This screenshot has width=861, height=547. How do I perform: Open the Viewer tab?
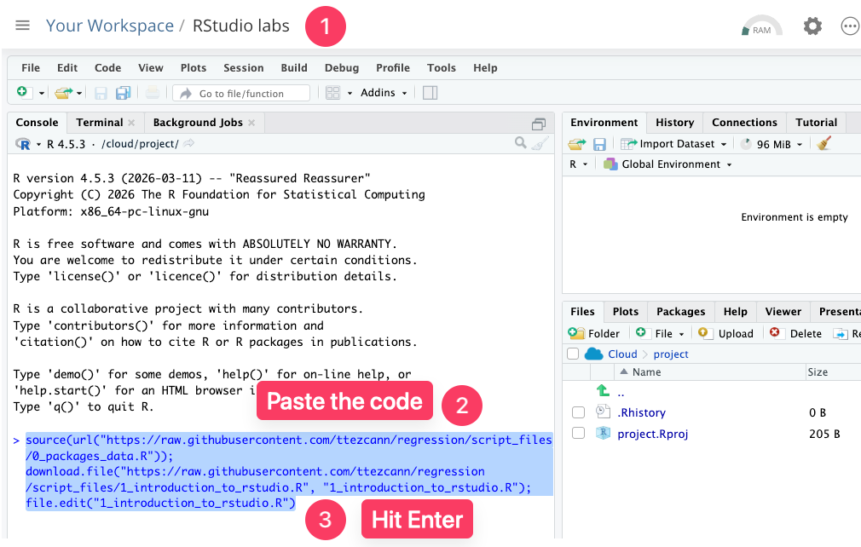coord(783,312)
